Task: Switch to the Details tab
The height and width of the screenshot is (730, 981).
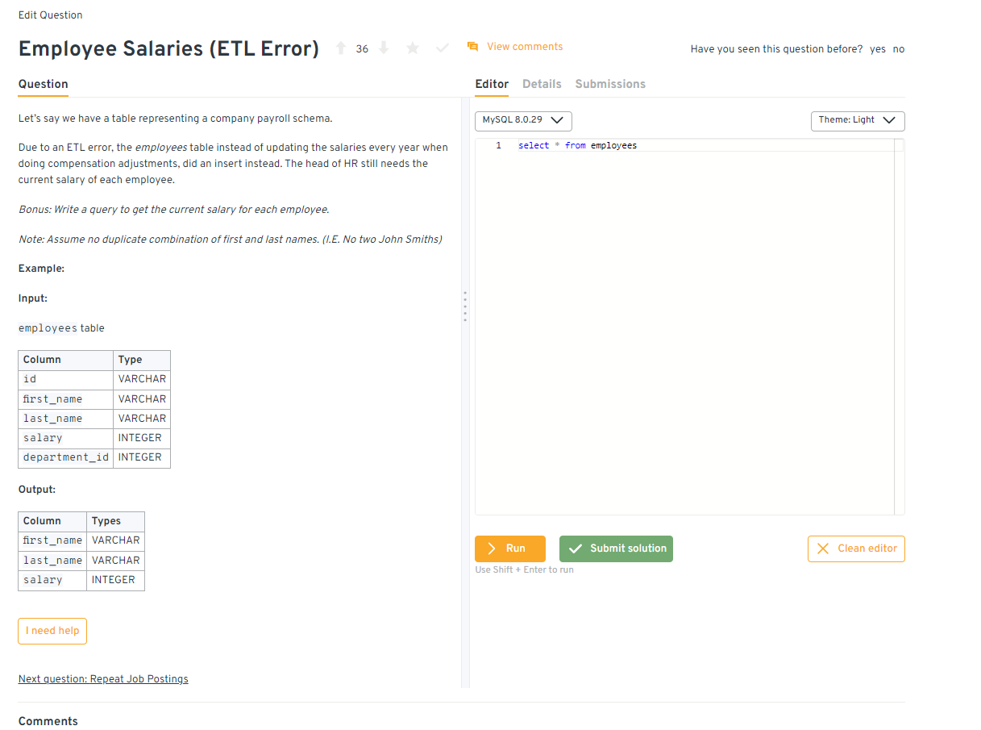Action: point(542,84)
